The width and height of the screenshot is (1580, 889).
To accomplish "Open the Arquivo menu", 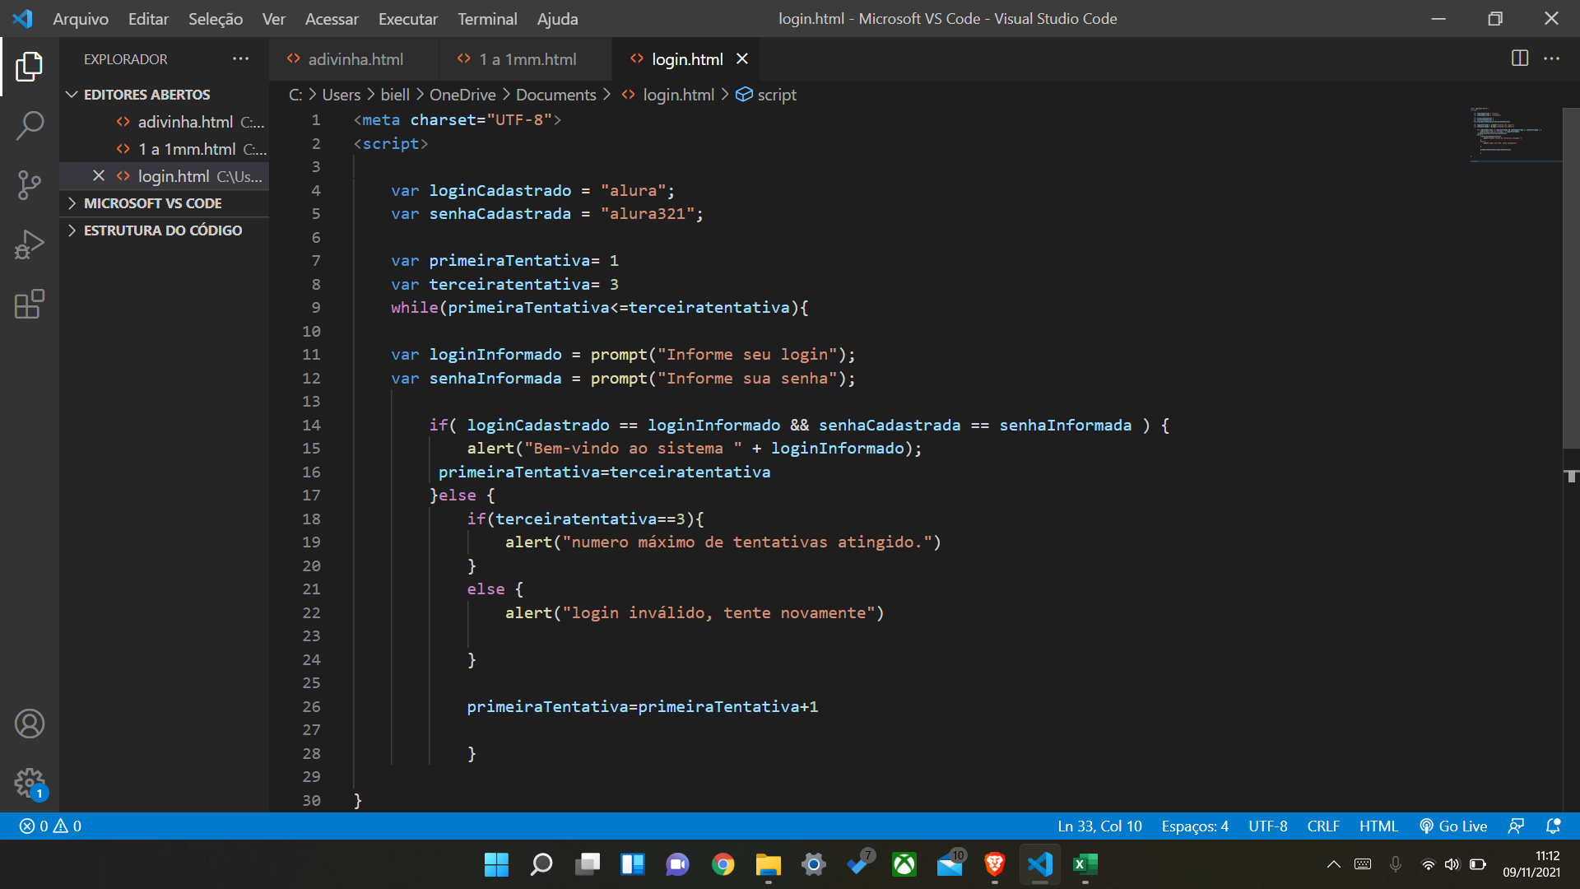I will click(82, 18).
